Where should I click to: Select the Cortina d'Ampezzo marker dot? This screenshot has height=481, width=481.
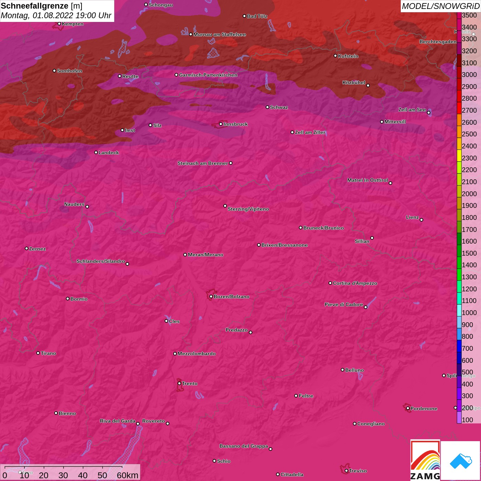click(330, 283)
